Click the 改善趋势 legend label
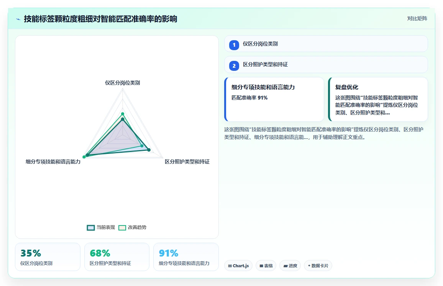 [x=137, y=227]
